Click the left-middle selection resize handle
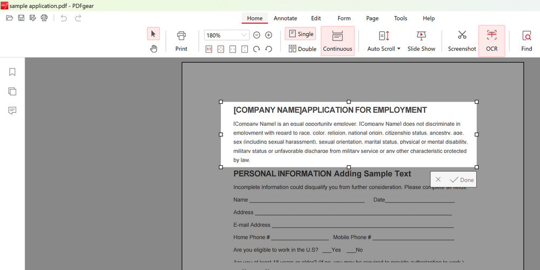540x270 pixels. point(221,134)
